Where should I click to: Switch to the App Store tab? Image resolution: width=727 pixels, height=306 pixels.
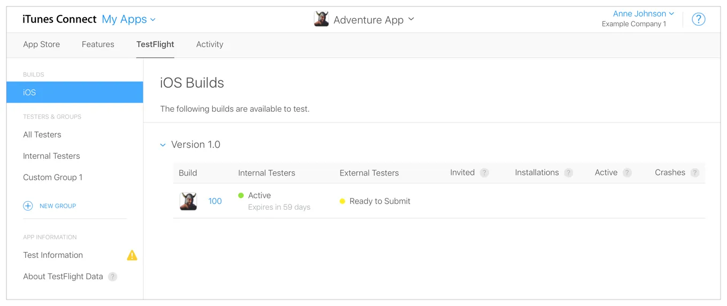click(41, 44)
